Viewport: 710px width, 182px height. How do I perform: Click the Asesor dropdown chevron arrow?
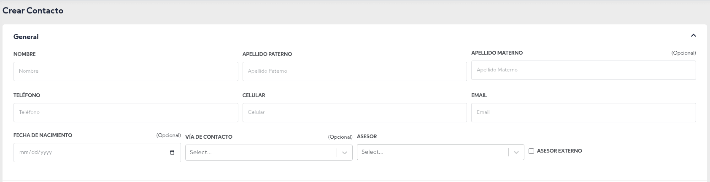[516, 153]
